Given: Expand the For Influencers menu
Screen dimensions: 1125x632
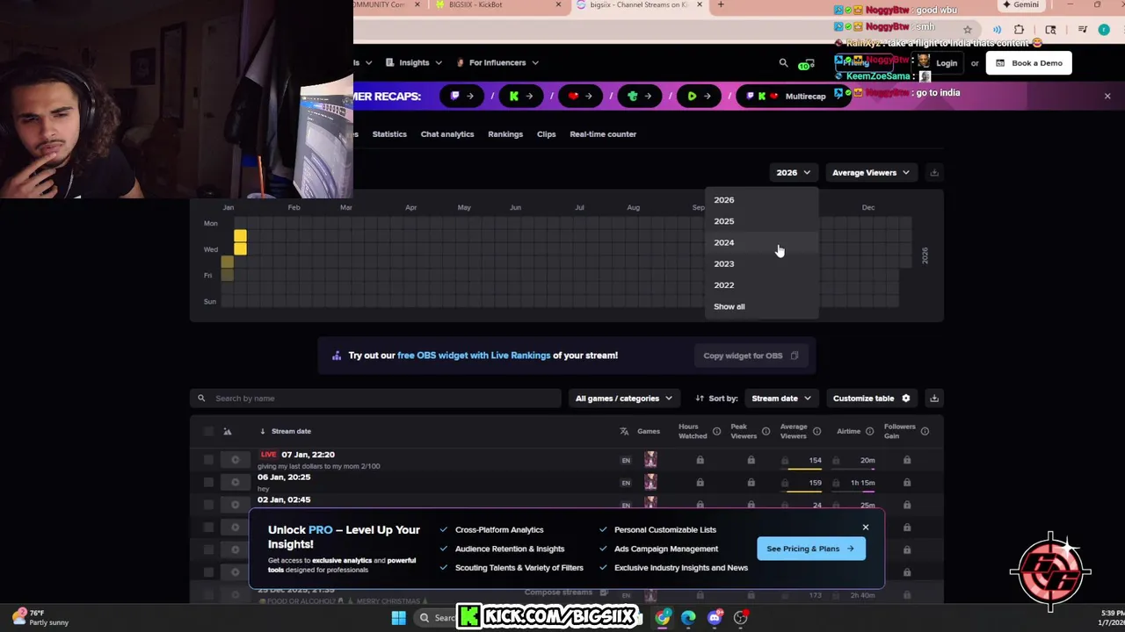Looking at the screenshot, I should [x=497, y=63].
